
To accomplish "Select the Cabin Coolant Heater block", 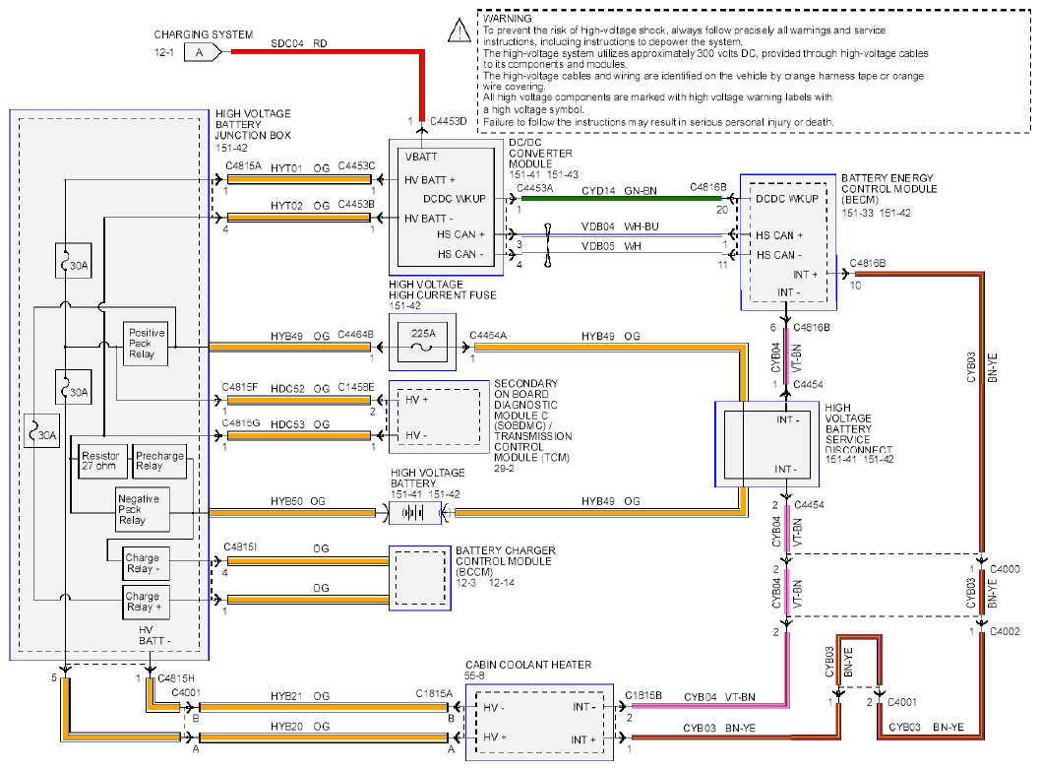I will click(539, 722).
